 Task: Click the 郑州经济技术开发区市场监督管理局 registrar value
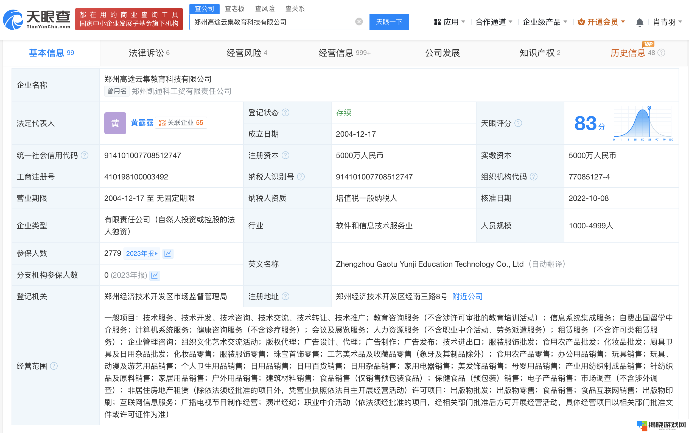[166, 296]
